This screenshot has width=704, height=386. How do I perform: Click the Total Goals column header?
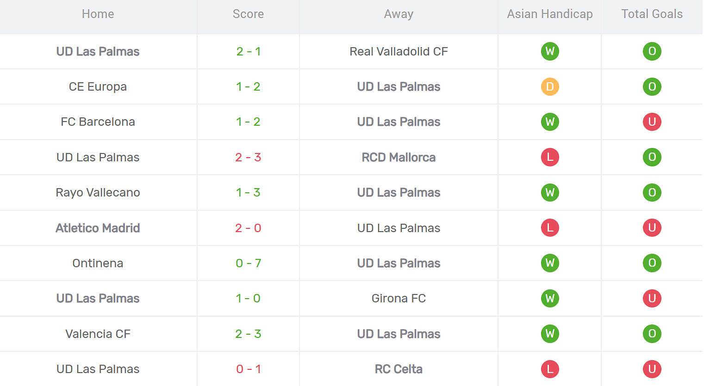tap(652, 14)
